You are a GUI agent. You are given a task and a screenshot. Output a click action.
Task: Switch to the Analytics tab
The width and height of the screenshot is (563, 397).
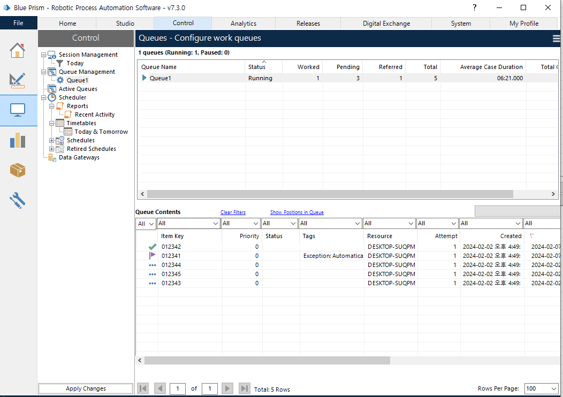pyautogui.click(x=244, y=24)
